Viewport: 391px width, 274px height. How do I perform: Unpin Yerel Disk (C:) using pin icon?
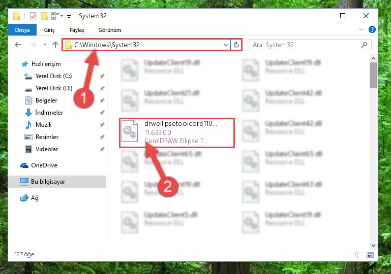(102, 76)
